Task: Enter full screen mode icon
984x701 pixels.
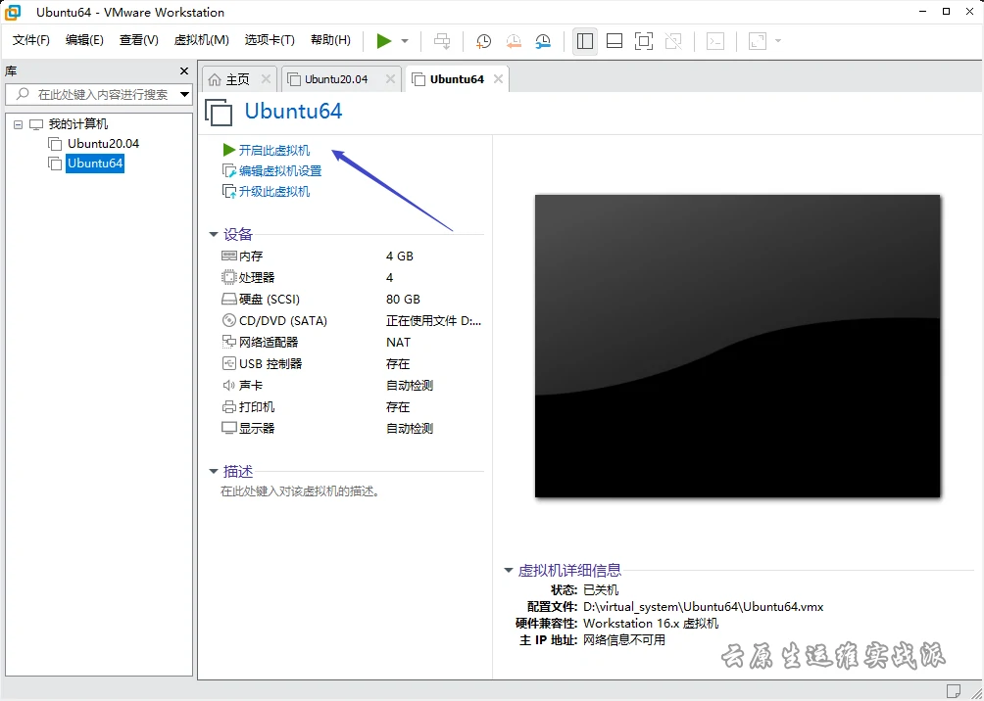Action: (x=644, y=41)
